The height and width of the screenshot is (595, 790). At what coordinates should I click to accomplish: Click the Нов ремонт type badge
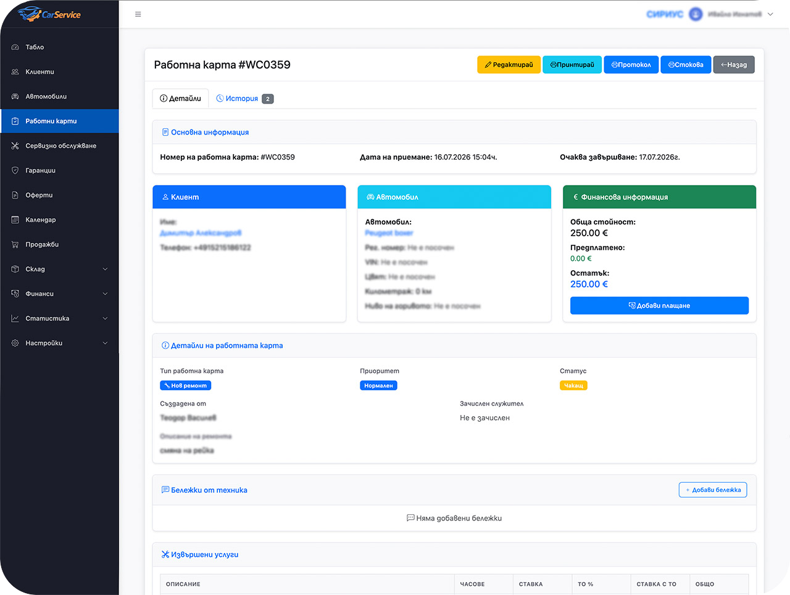tap(186, 385)
